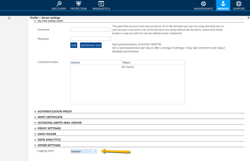The image size is (250, 161).
Task: Click the refresh icon on the left
Action: 9,18
